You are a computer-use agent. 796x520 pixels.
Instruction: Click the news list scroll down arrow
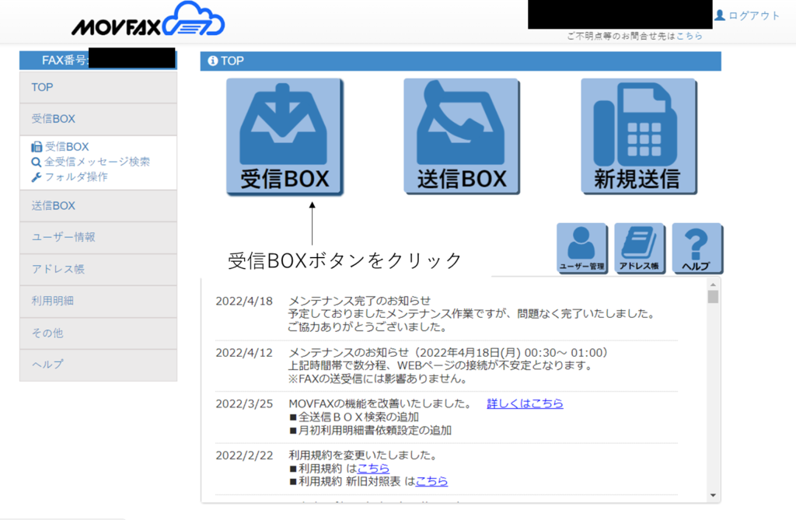tap(714, 495)
